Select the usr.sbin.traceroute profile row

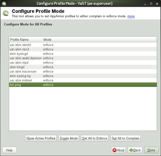pos(83,72)
